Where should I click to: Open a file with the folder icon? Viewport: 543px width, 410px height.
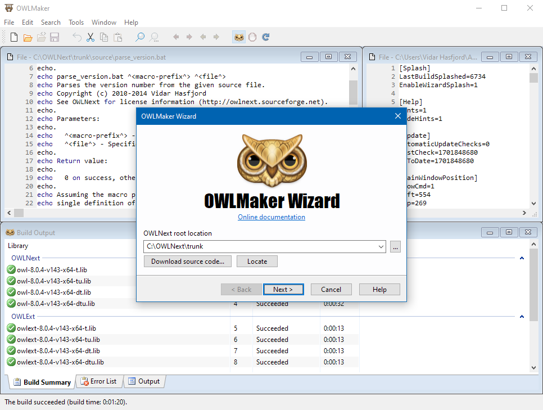tap(28, 37)
